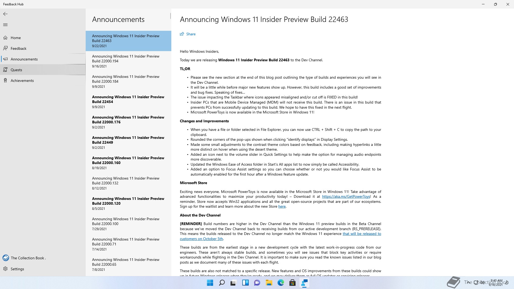Click the Announcements megaphone icon
Screen dimensions: 514x289
5,59
